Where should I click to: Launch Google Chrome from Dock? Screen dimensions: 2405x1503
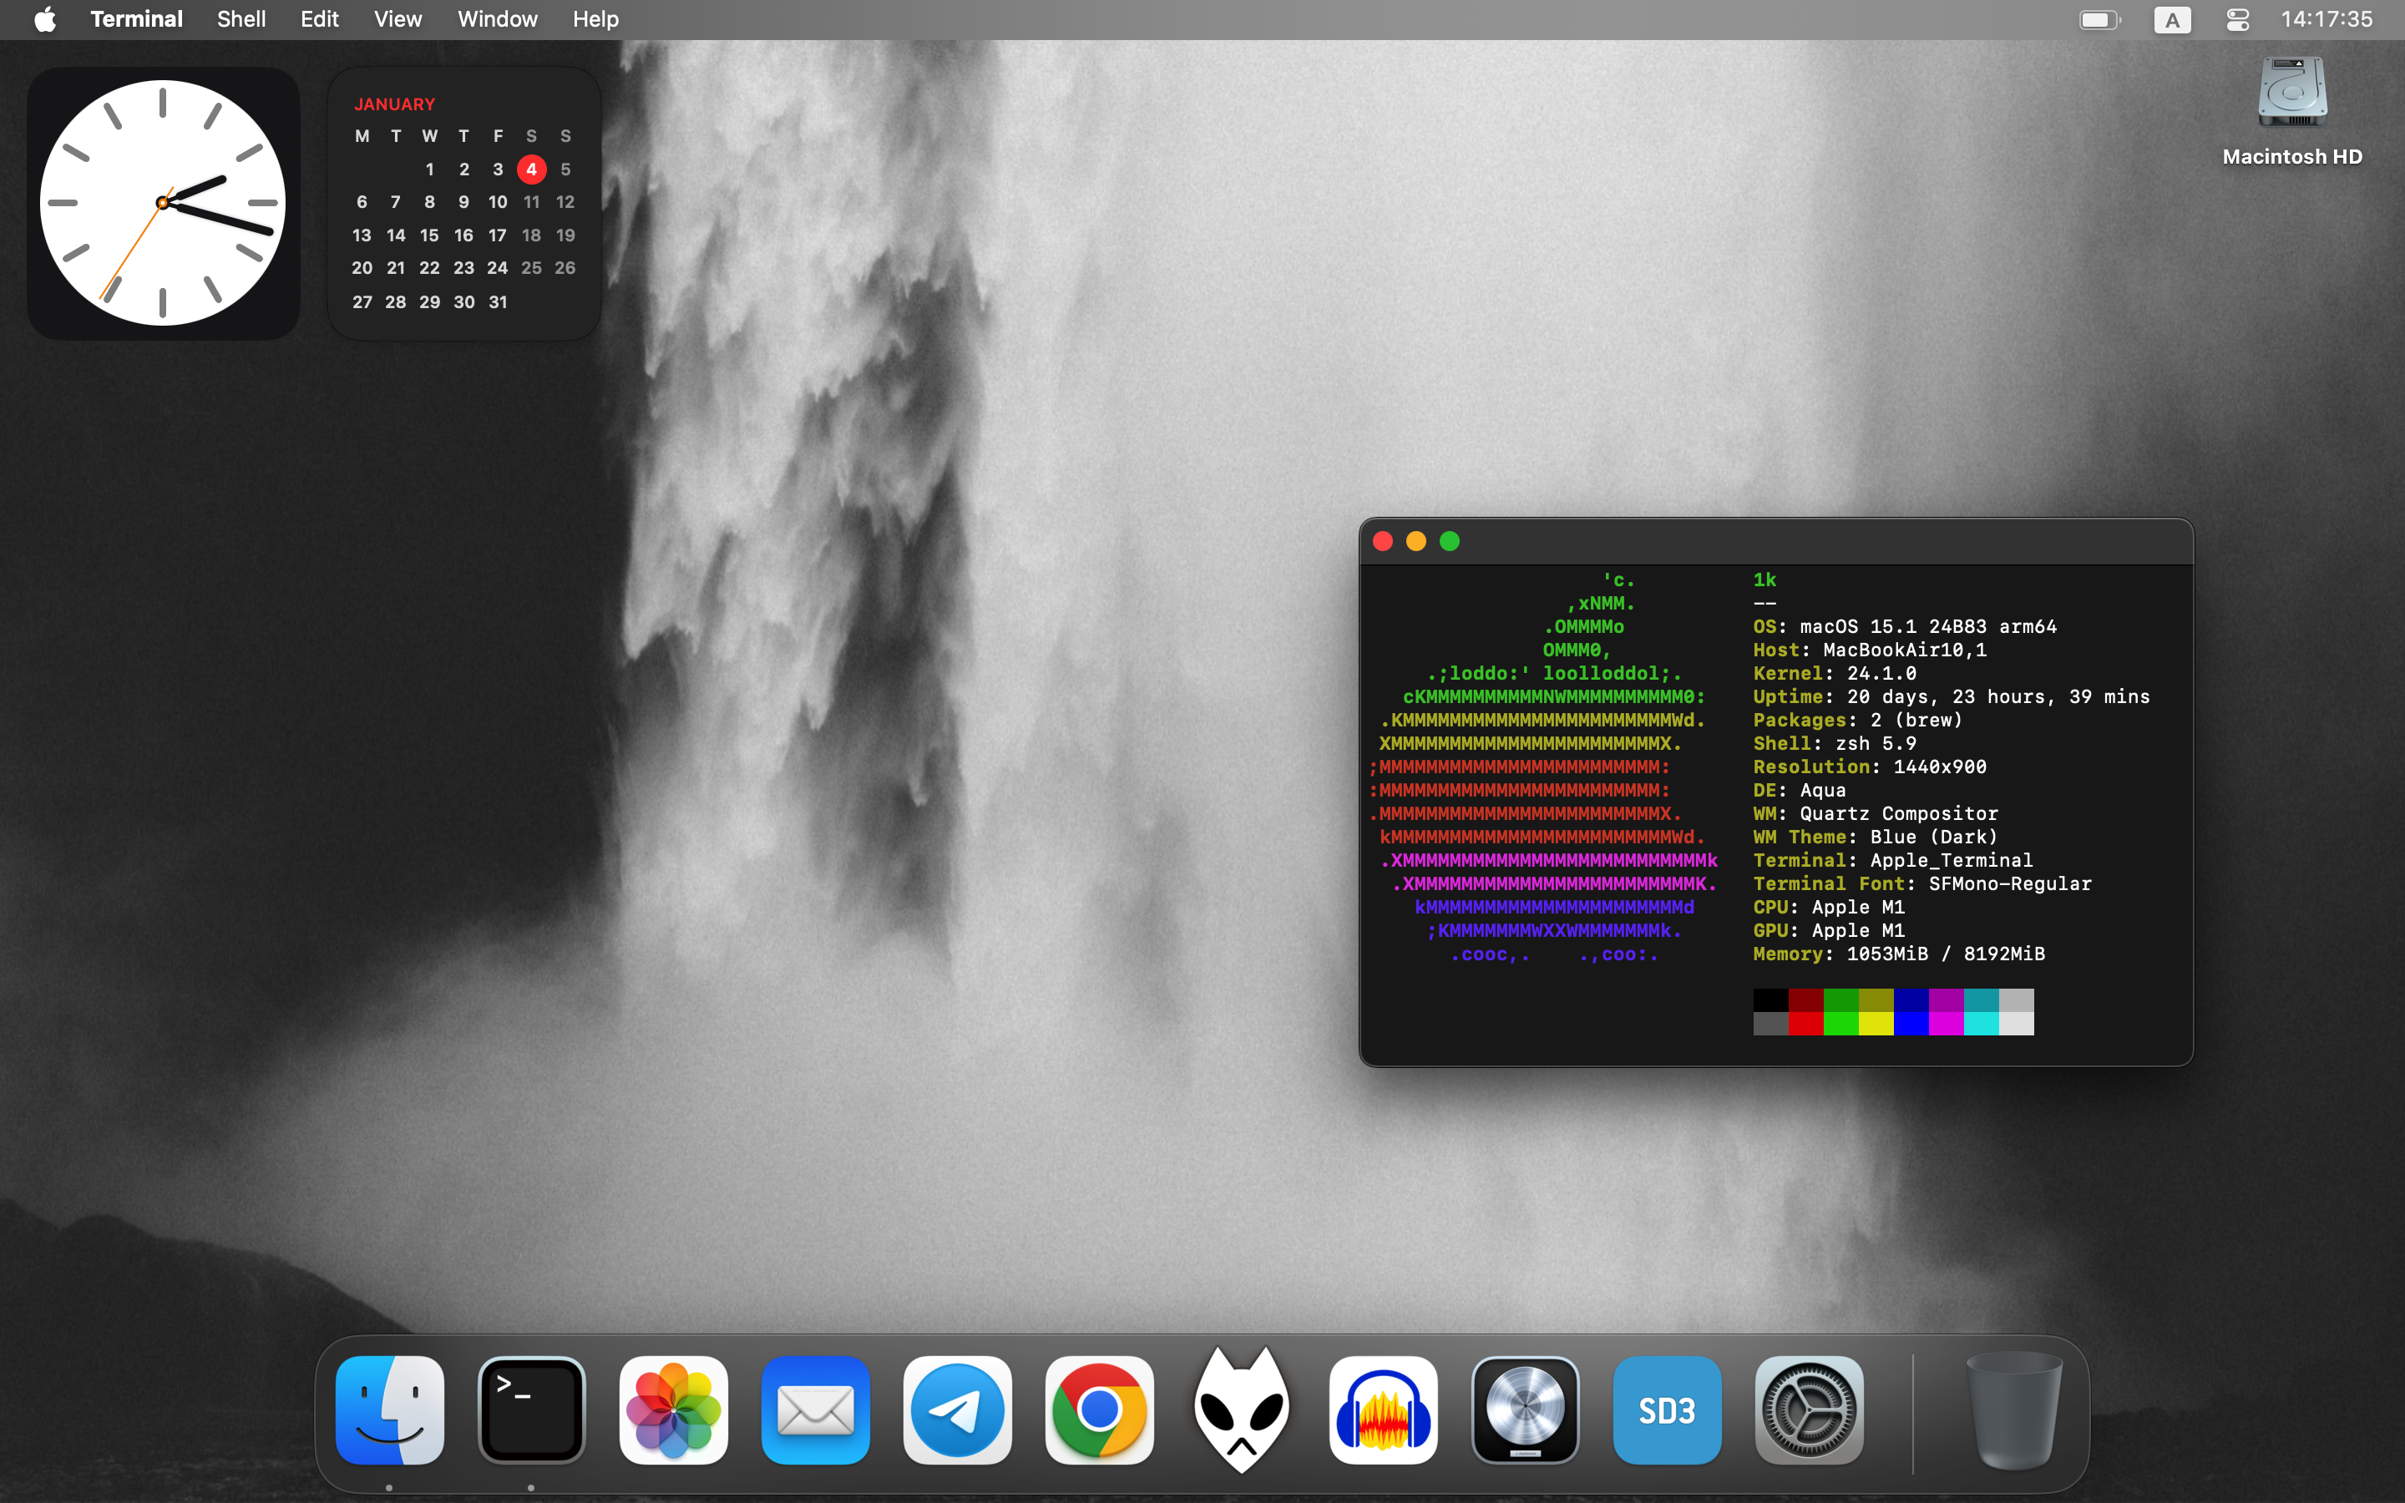(1099, 1409)
